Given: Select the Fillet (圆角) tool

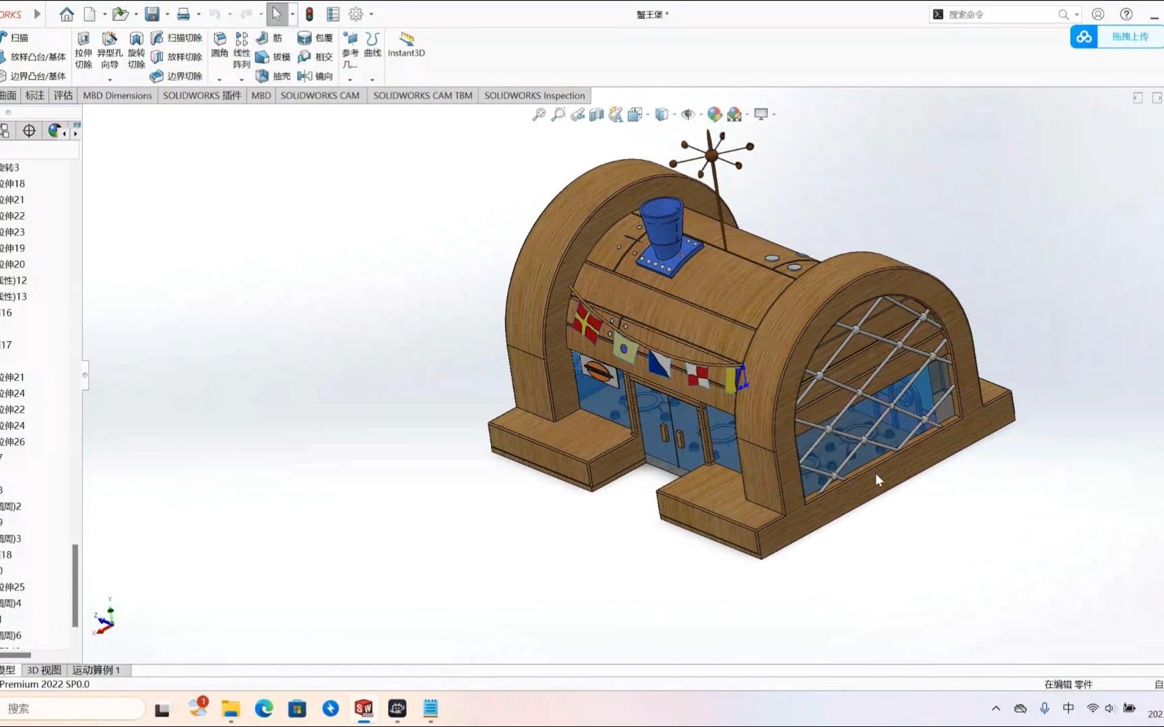Looking at the screenshot, I should (220, 45).
